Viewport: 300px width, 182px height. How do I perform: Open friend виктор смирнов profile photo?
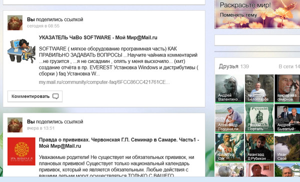coord(287,88)
